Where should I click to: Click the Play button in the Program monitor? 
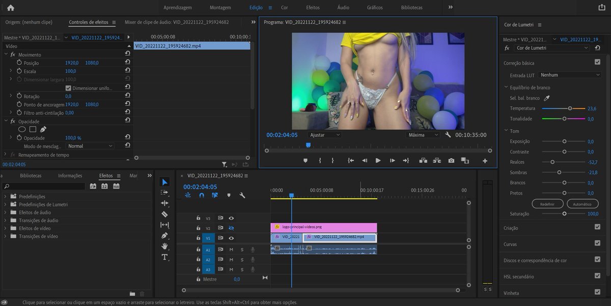(378, 161)
